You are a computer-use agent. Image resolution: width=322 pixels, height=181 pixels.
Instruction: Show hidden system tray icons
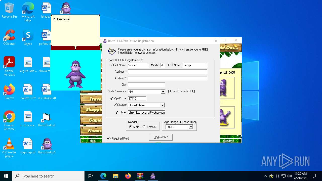click(265, 176)
